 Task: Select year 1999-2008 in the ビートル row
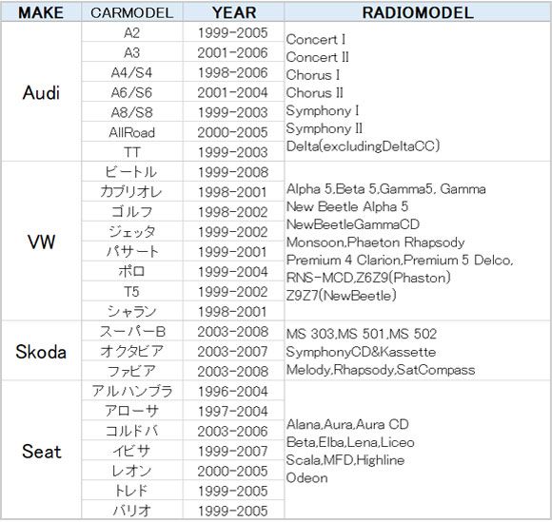tap(234, 172)
